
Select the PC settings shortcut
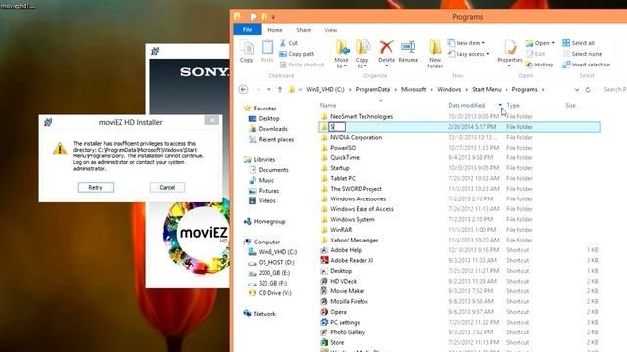(x=340, y=322)
